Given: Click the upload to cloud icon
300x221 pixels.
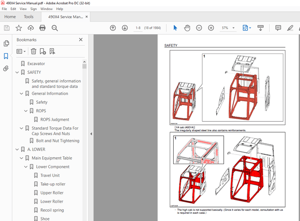Looking at the screenshot, I should pos(30,28).
